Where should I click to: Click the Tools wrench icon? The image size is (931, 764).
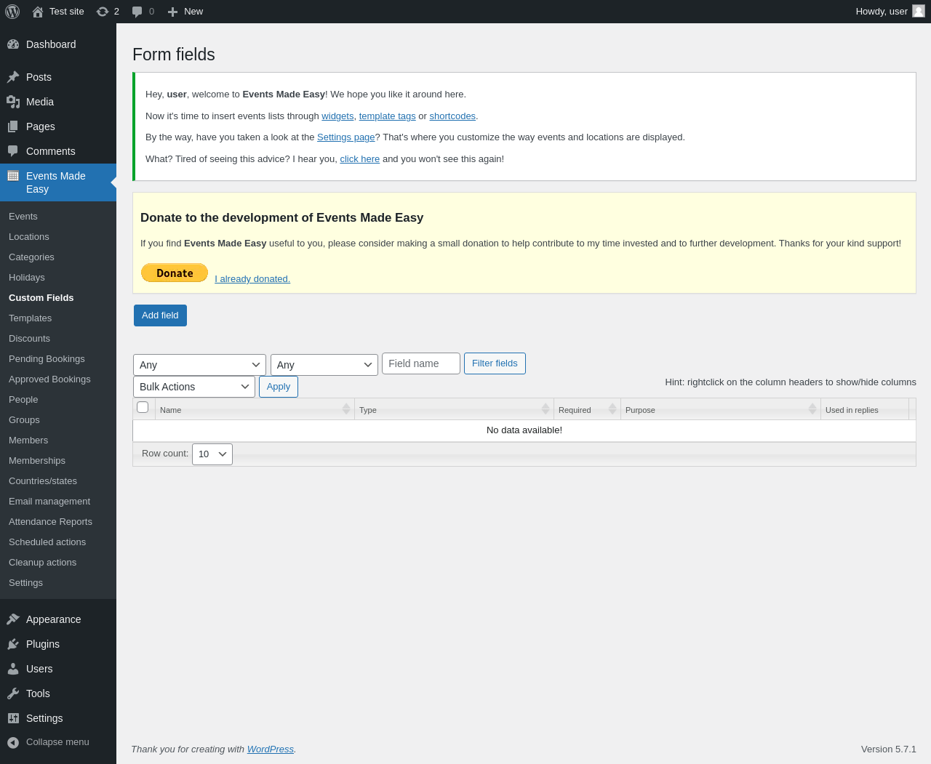(x=13, y=693)
